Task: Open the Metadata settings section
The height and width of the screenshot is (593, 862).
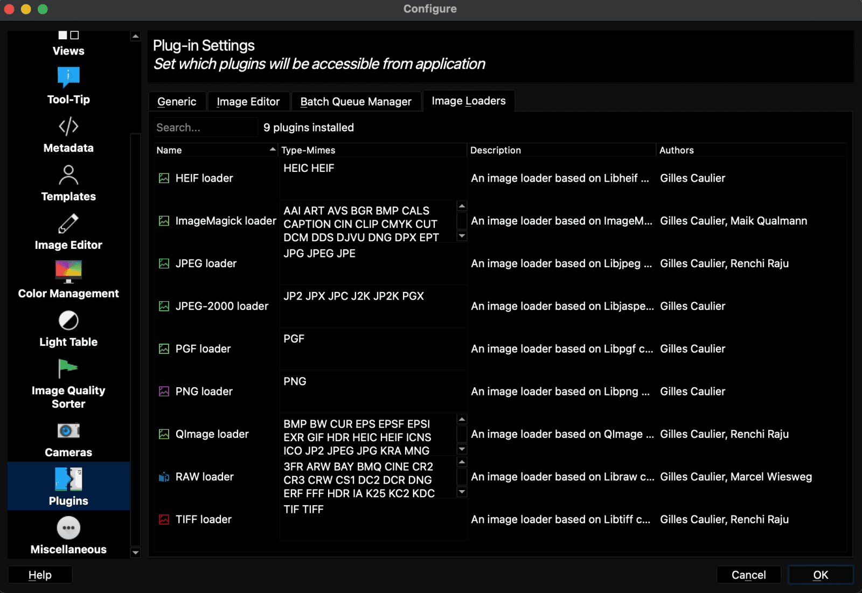Action: point(68,135)
